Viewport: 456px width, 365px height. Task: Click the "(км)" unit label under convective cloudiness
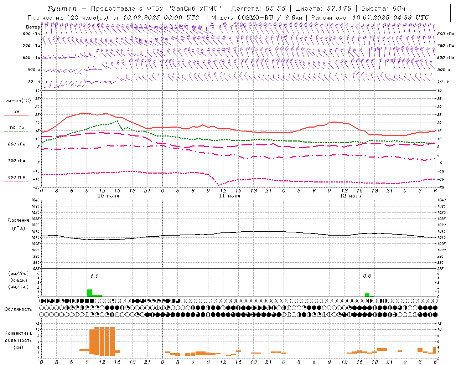click(x=18, y=347)
